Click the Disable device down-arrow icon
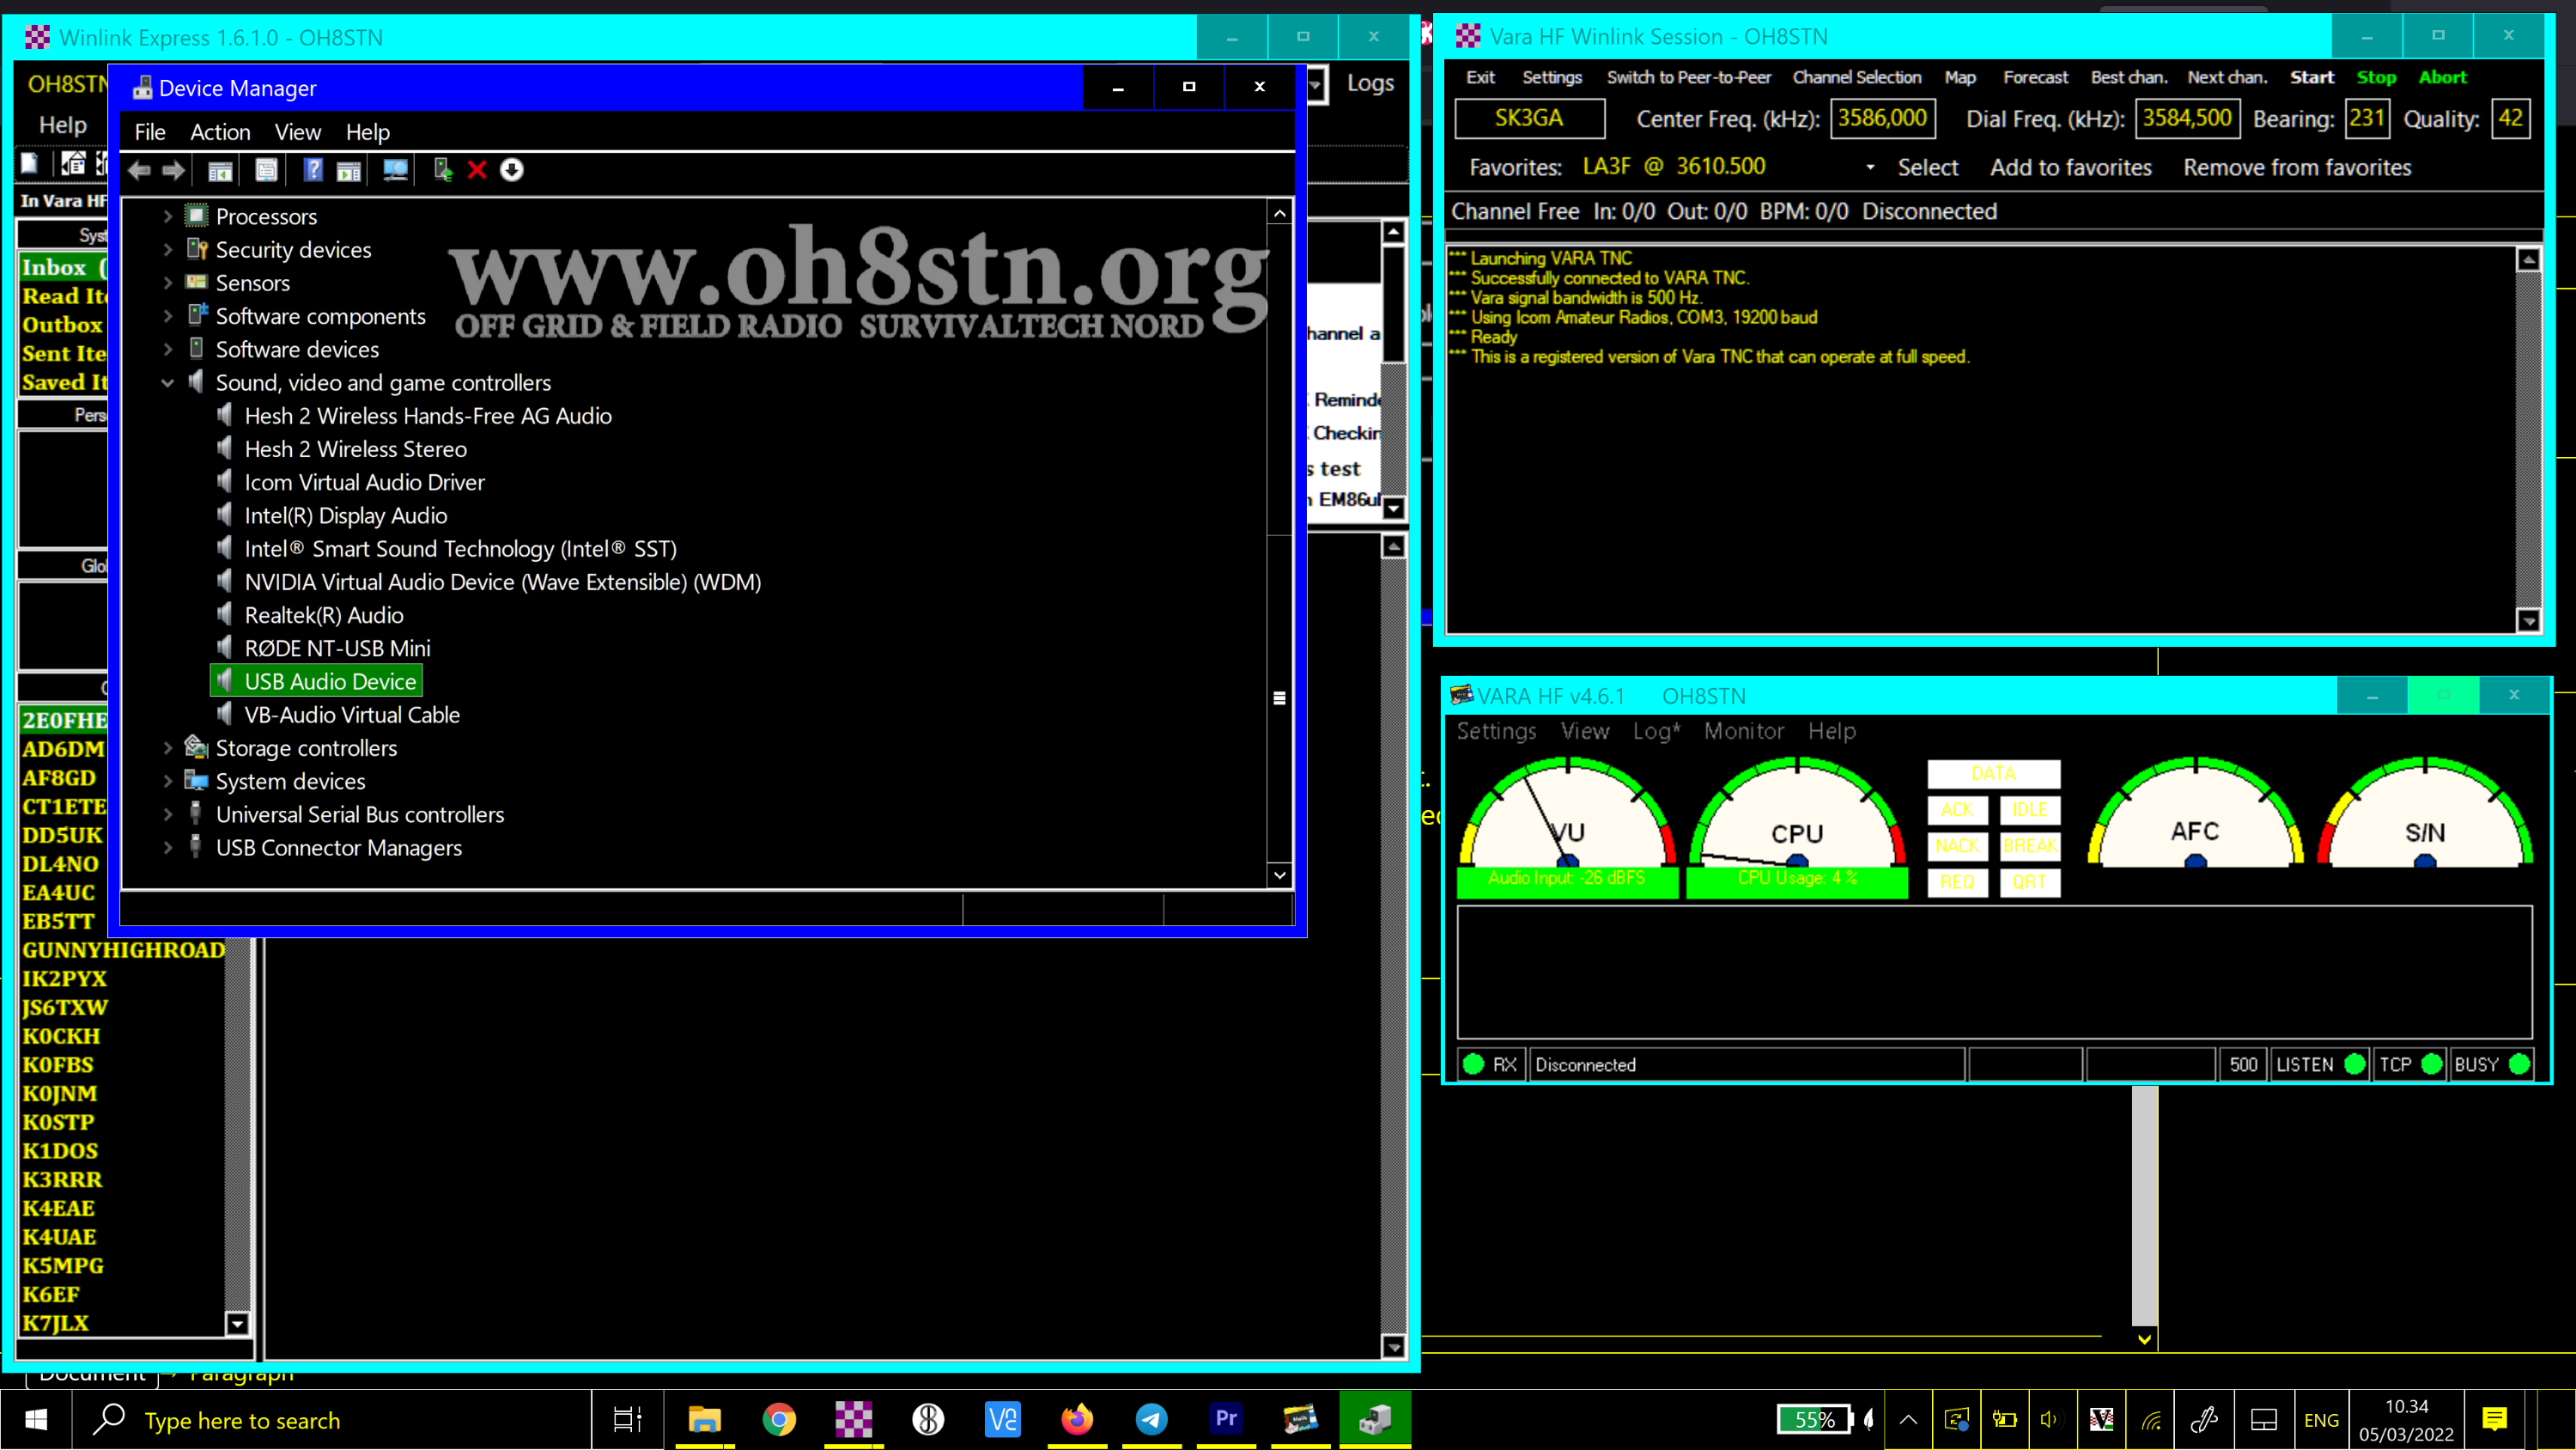Viewport: 2576px width, 1450px height. pos(511,170)
